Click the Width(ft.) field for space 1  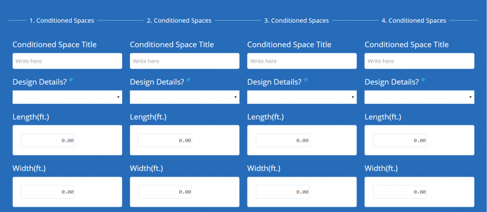(48, 192)
